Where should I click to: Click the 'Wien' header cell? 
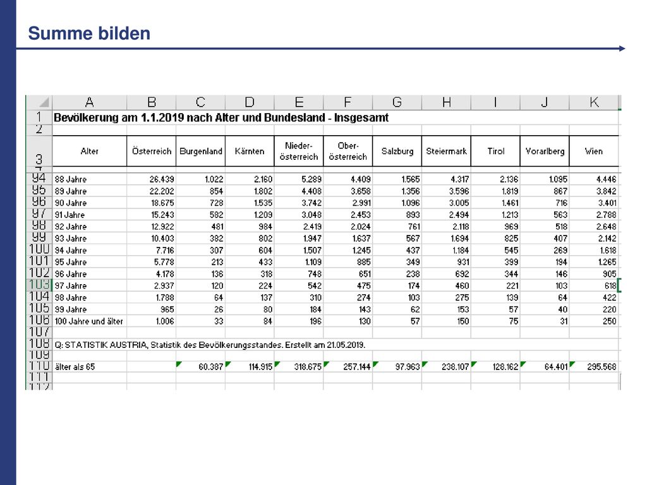coord(594,151)
